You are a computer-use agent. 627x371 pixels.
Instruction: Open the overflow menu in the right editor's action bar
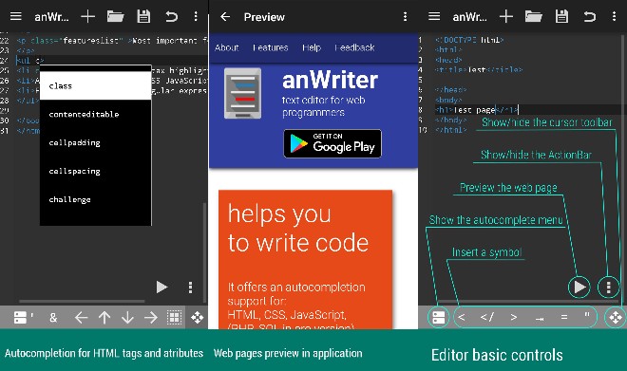tap(614, 16)
